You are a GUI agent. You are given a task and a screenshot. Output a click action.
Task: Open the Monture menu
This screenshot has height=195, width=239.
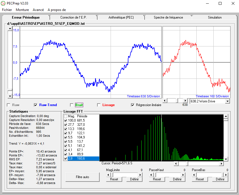point(22,10)
